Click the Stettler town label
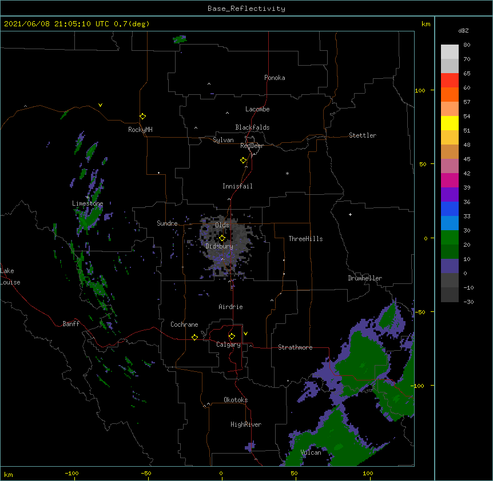493x481 pixels. coord(363,135)
